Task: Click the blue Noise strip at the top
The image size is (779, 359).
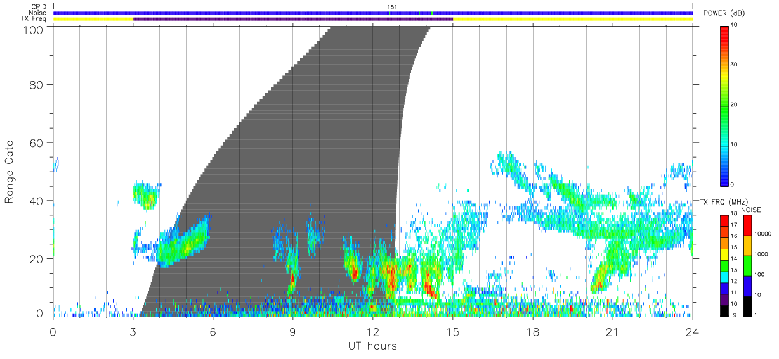Action: tap(373, 13)
